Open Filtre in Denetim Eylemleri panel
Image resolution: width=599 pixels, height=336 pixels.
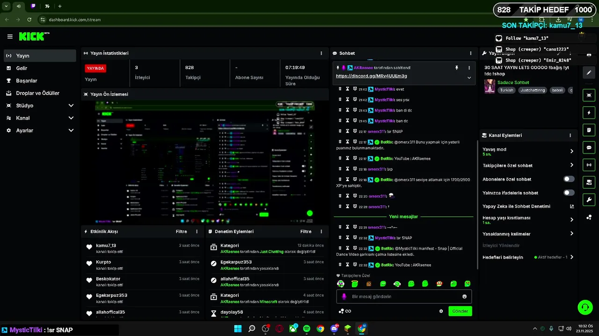(306, 231)
